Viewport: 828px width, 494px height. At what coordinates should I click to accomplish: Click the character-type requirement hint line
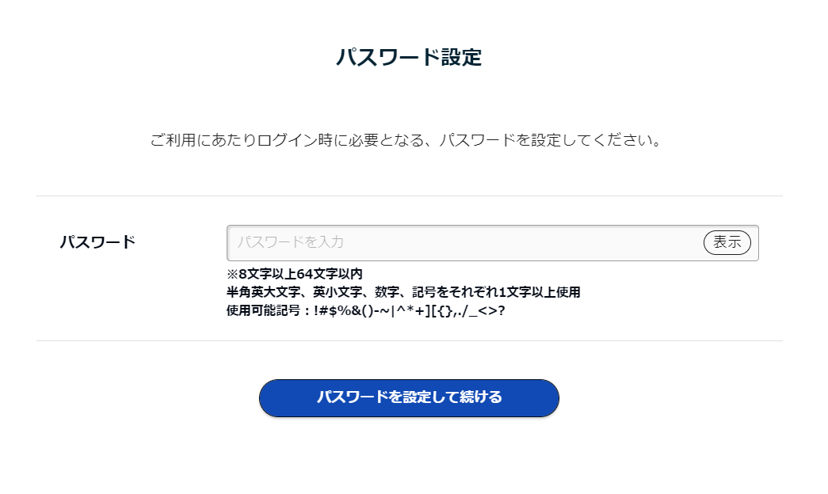pyautogui.click(x=403, y=292)
